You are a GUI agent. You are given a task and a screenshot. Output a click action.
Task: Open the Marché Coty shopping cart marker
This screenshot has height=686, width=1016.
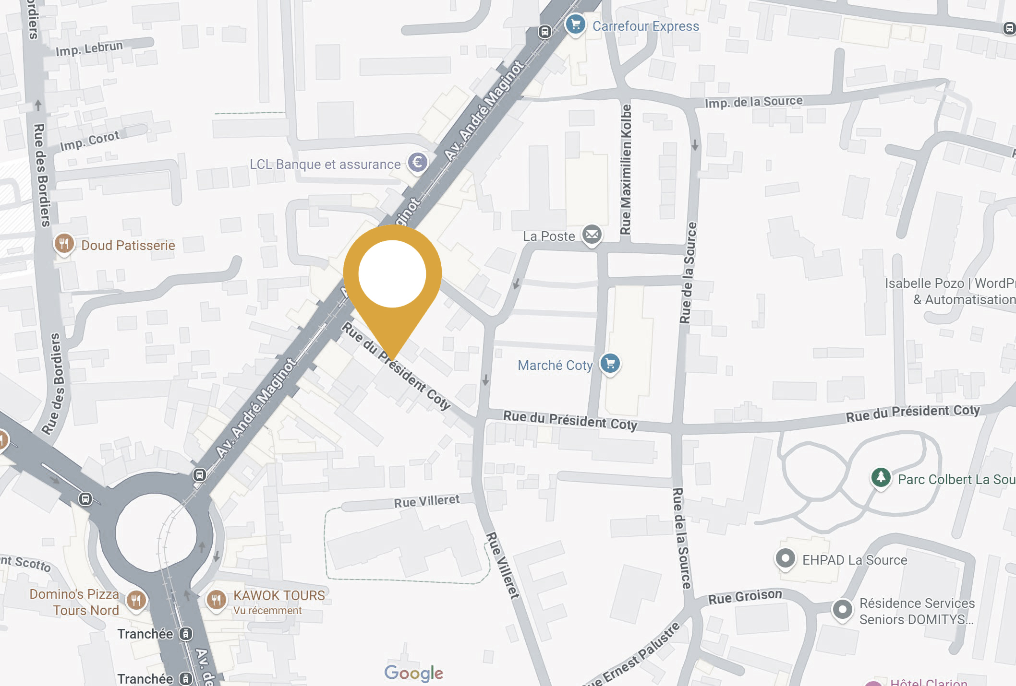610,364
